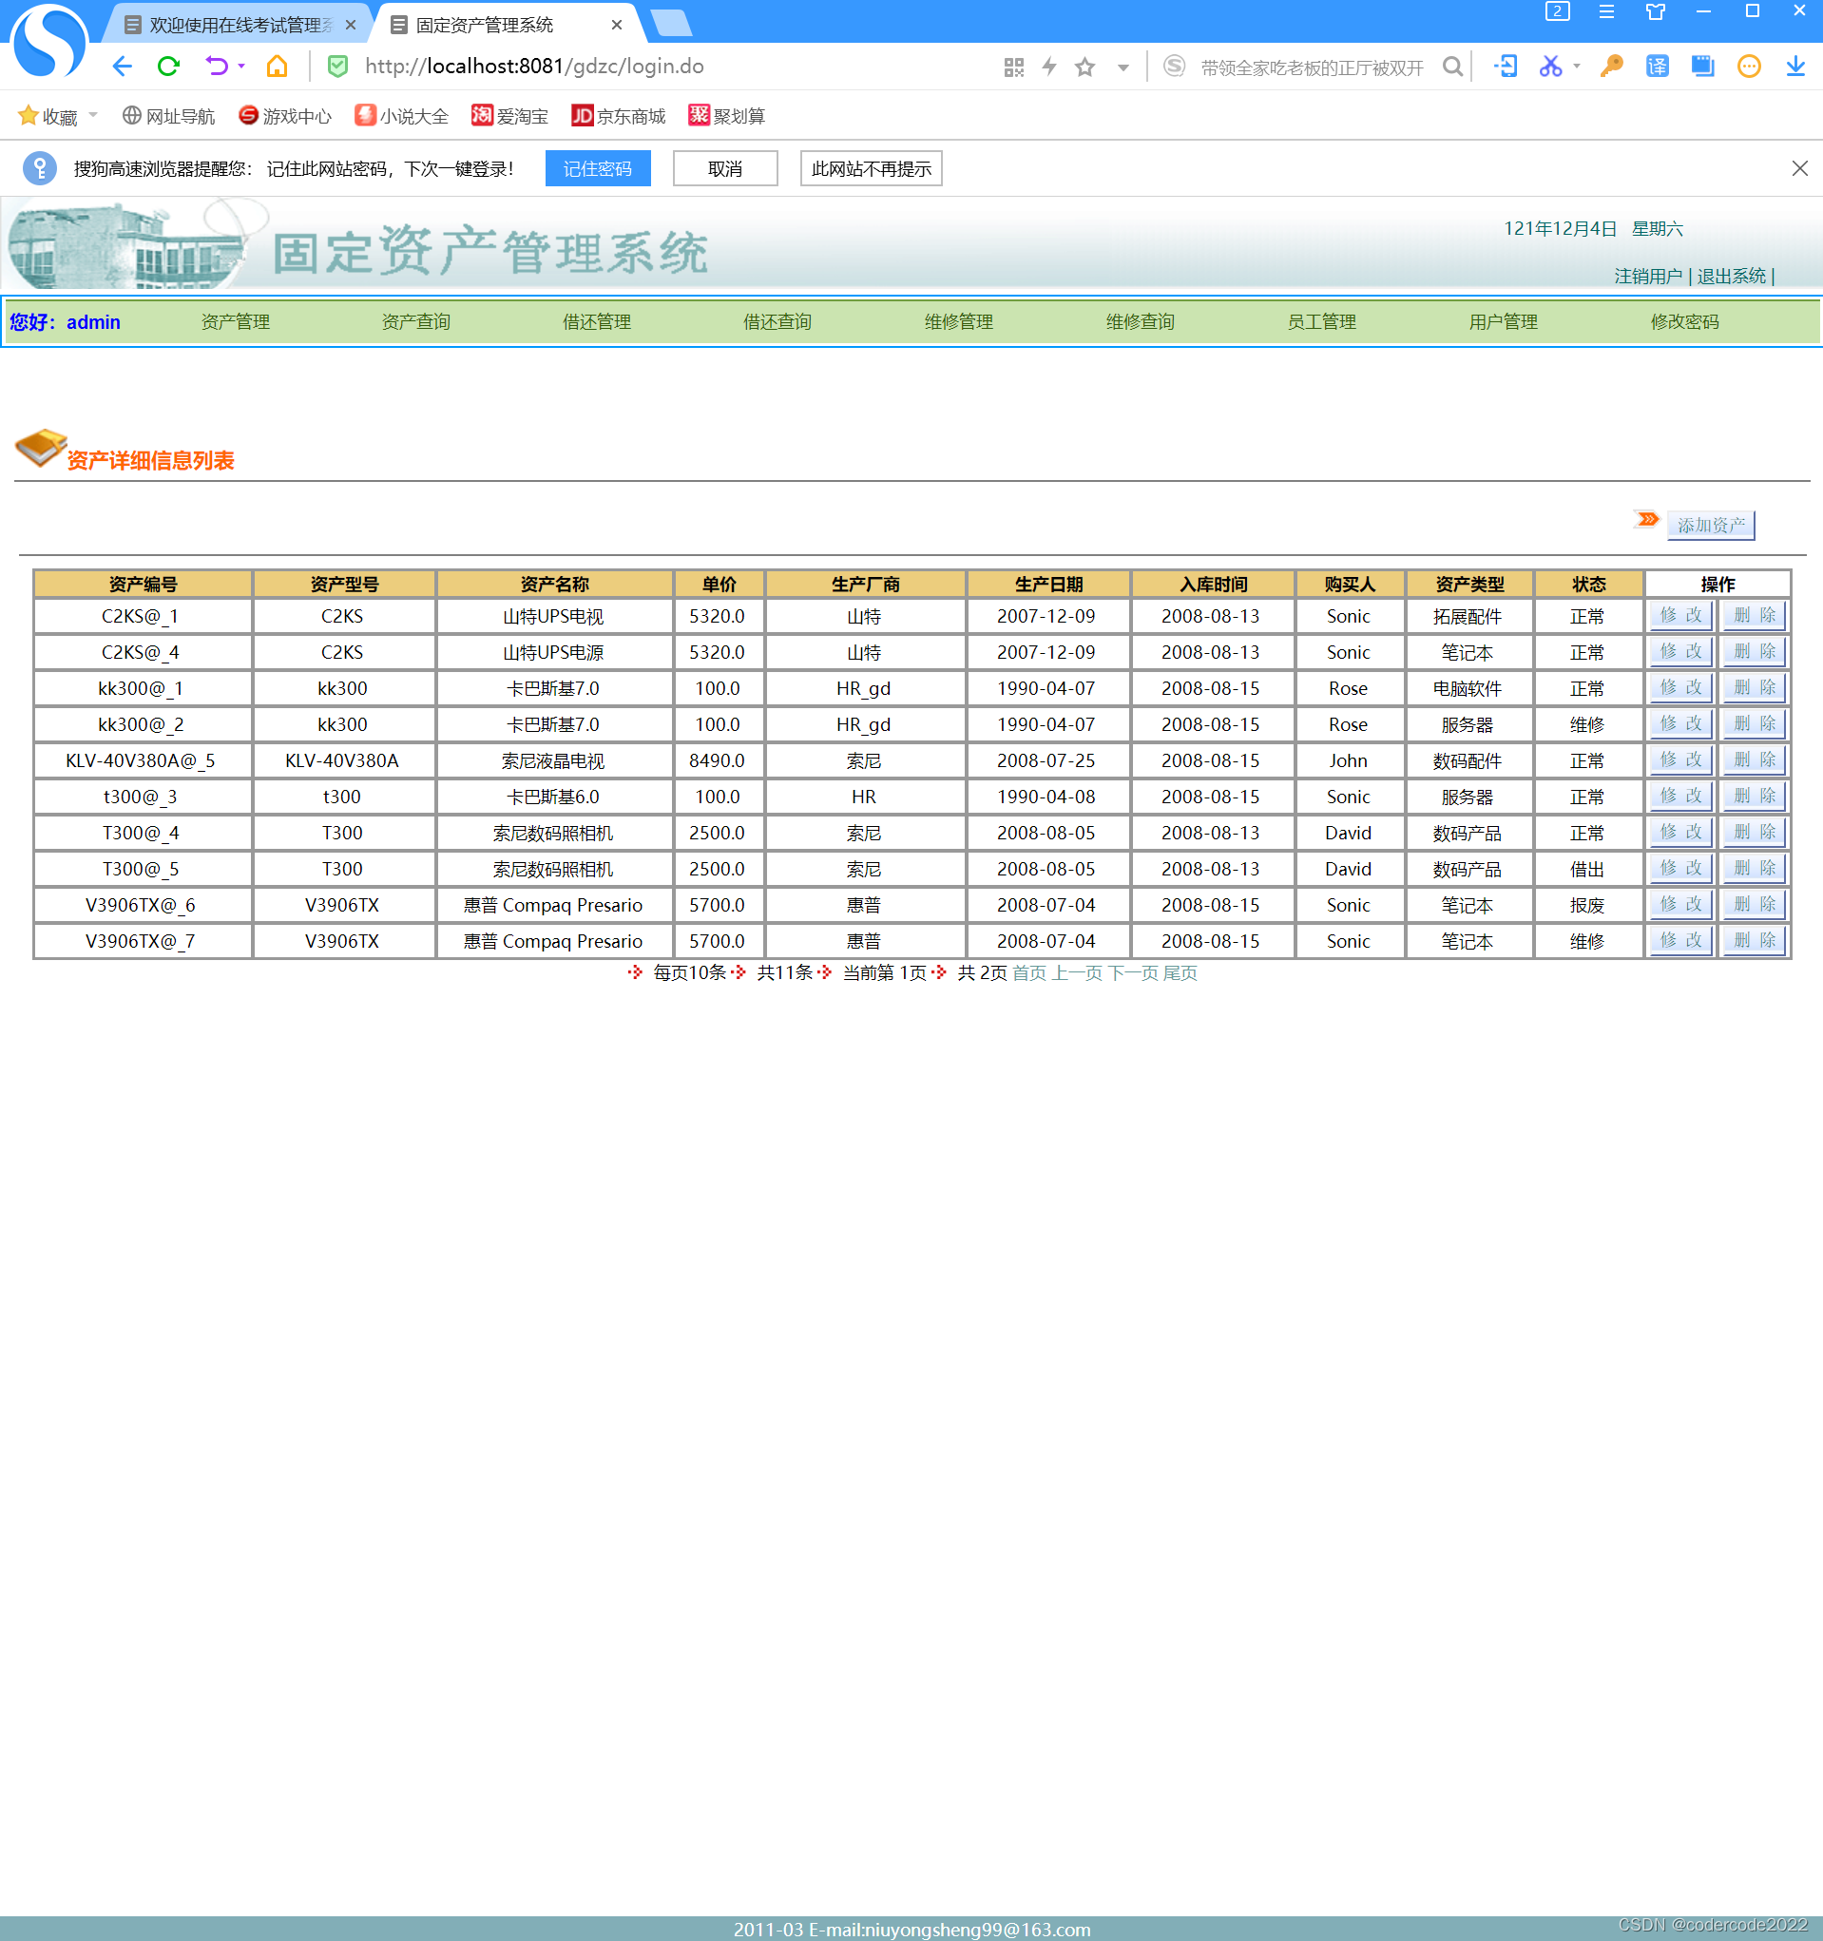
Task: Open the 维修查询 menu
Action: click(1141, 322)
